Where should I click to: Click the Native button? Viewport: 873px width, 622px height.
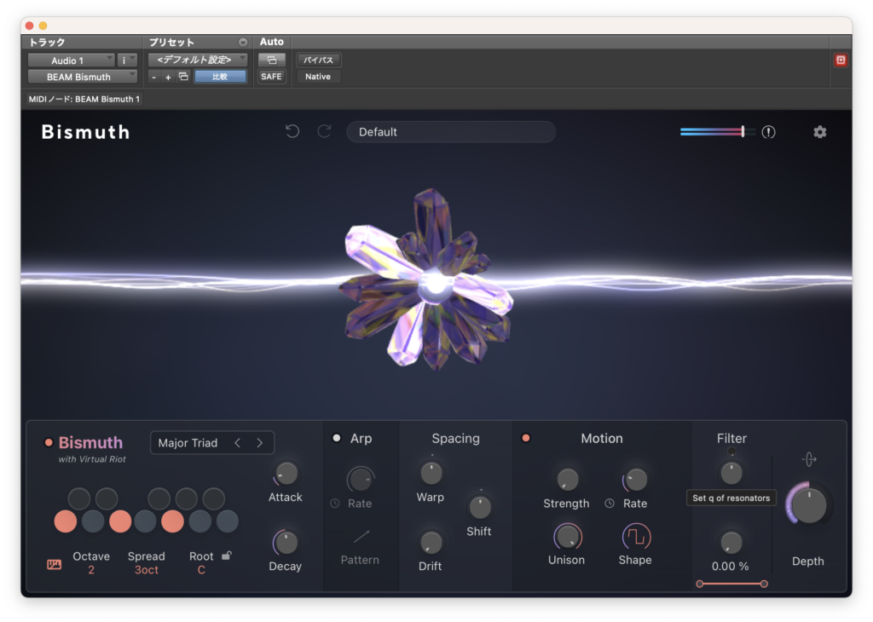click(318, 77)
